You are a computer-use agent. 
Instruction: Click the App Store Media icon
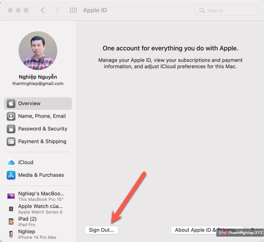point(11,175)
